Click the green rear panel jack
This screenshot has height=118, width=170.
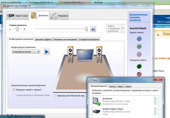[x=139, y=46]
